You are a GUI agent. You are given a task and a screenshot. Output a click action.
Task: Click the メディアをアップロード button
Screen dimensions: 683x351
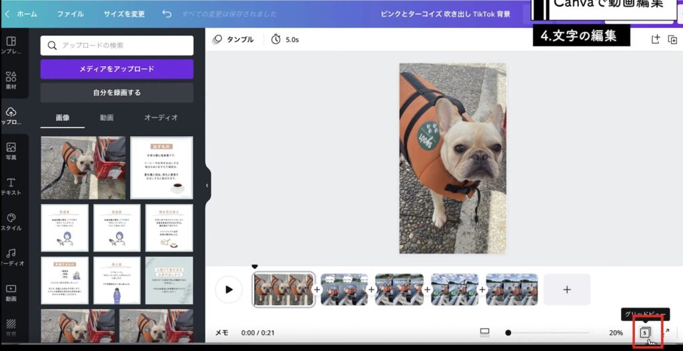pyautogui.click(x=117, y=69)
